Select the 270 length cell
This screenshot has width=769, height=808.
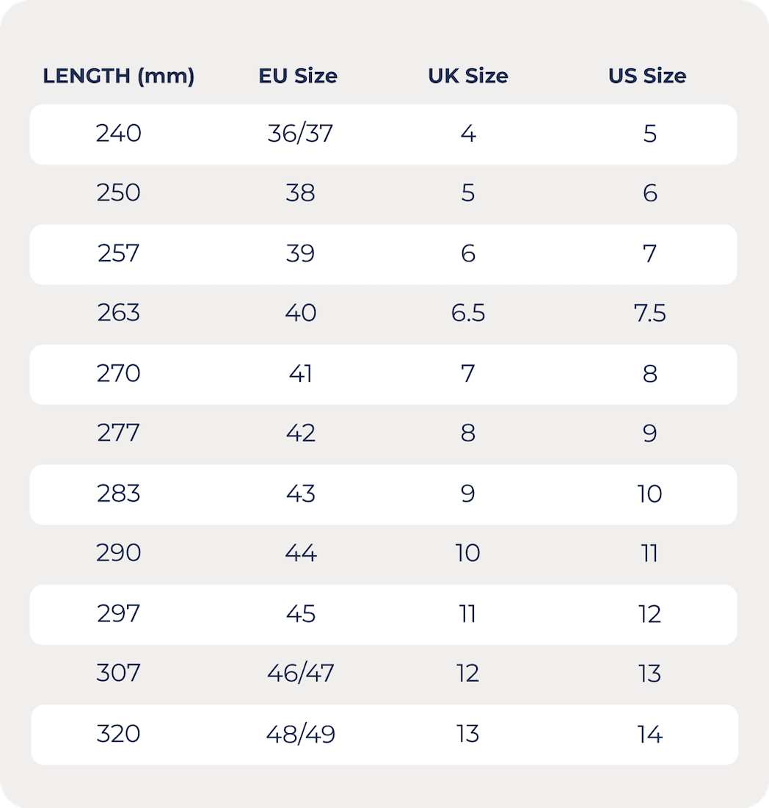pyautogui.click(x=118, y=374)
